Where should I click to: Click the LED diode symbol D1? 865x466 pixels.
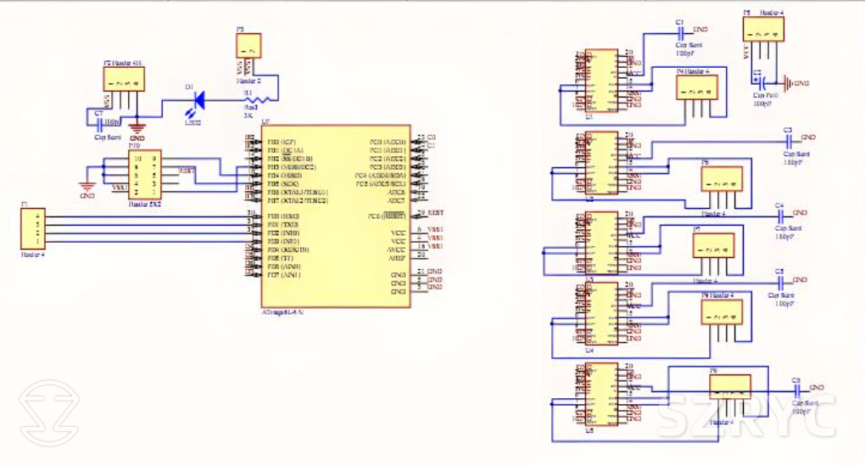199,100
